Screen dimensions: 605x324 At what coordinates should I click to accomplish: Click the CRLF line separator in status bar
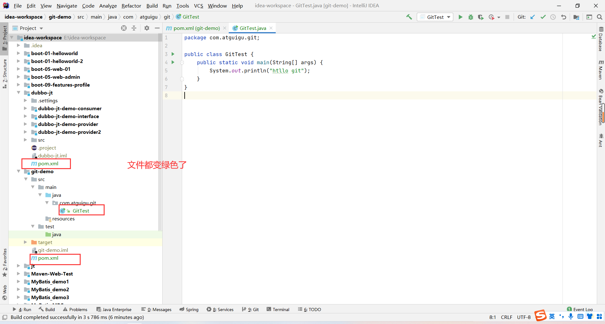click(x=506, y=317)
